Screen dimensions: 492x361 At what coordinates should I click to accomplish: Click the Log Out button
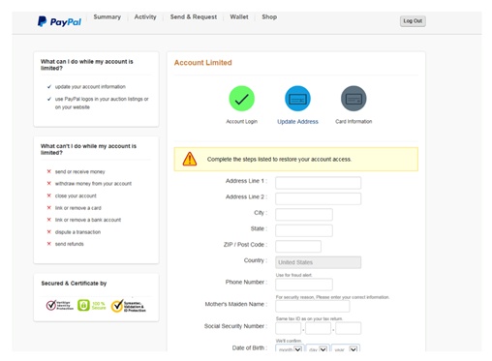click(413, 21)
